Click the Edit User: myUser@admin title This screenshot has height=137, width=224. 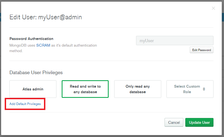[x=46, y=17]
